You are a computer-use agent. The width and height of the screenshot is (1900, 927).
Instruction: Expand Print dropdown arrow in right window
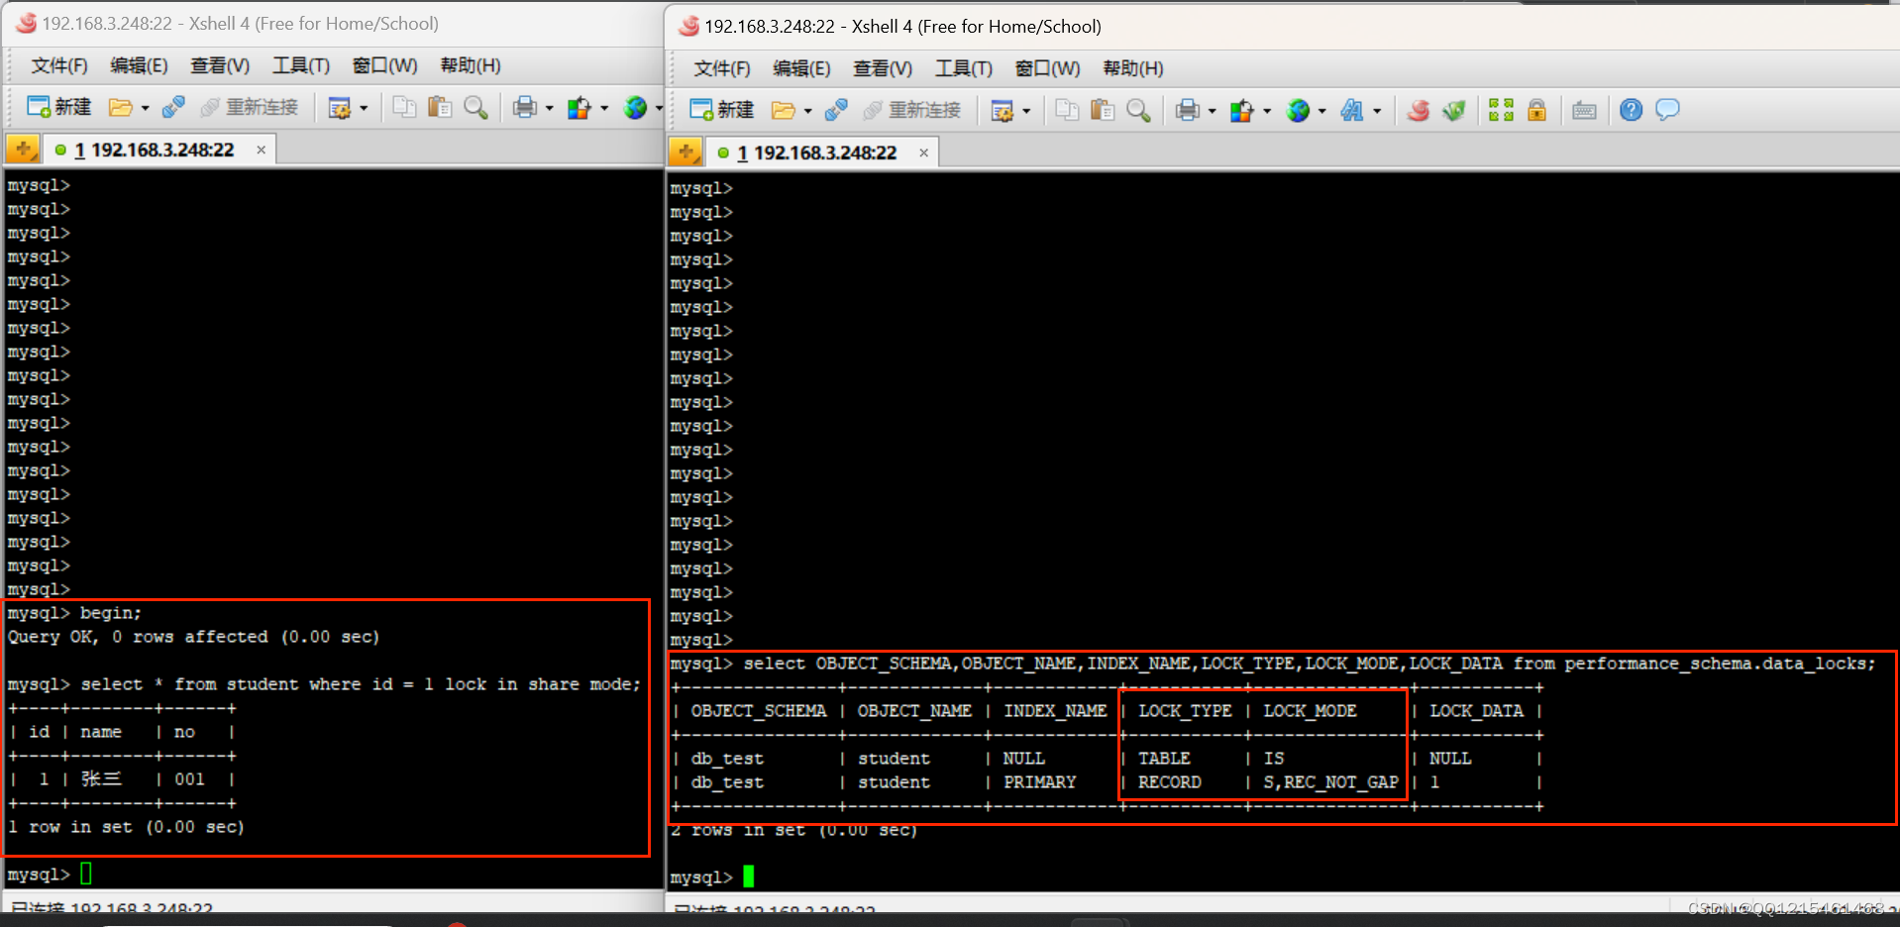[1212, 111]
